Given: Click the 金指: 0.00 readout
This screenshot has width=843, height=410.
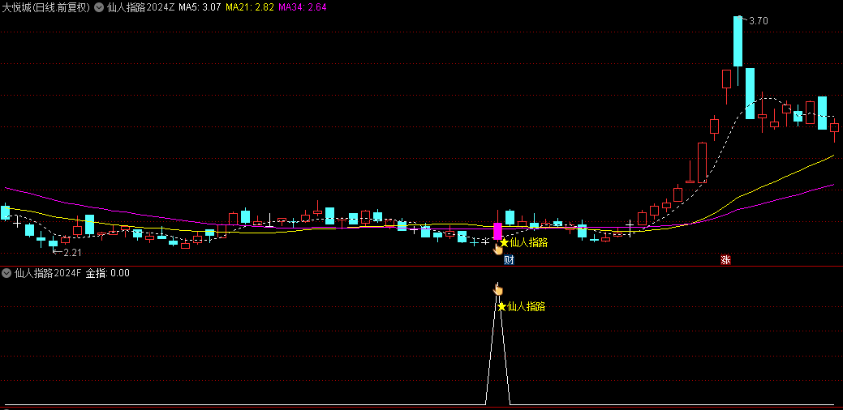Looking at the screenshot, I should [108, 273].
